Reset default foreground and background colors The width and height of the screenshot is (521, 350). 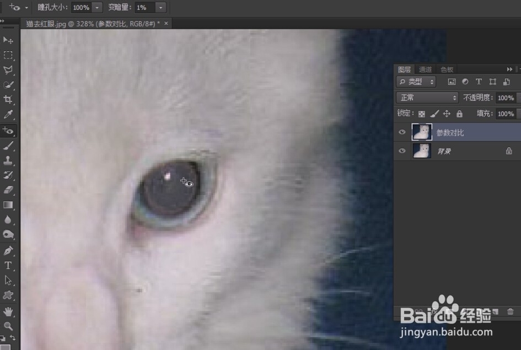tap(3, 338)
